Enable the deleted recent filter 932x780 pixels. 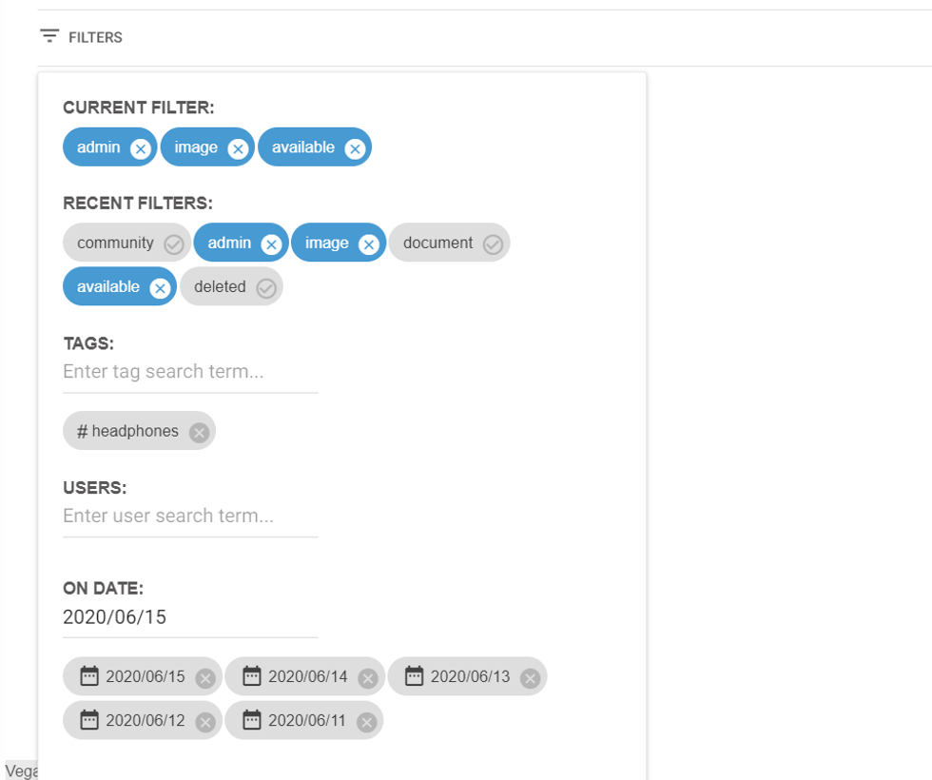tap(266, 288)
